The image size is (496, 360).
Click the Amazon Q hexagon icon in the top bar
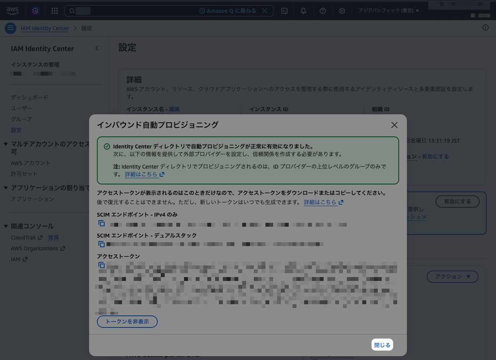[x=36, y=11]
